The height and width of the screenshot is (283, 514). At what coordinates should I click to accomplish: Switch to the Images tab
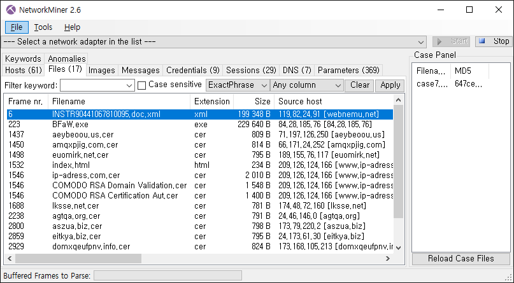click(102, 70)
